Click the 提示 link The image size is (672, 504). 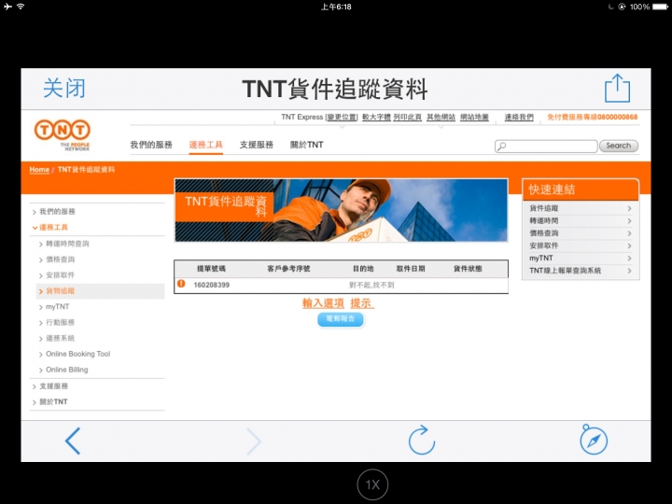(362, 303)
